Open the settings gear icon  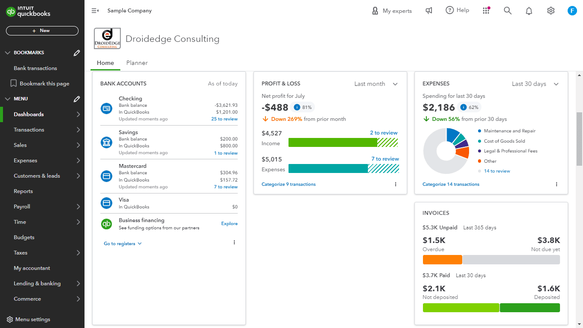coord(551,11)
